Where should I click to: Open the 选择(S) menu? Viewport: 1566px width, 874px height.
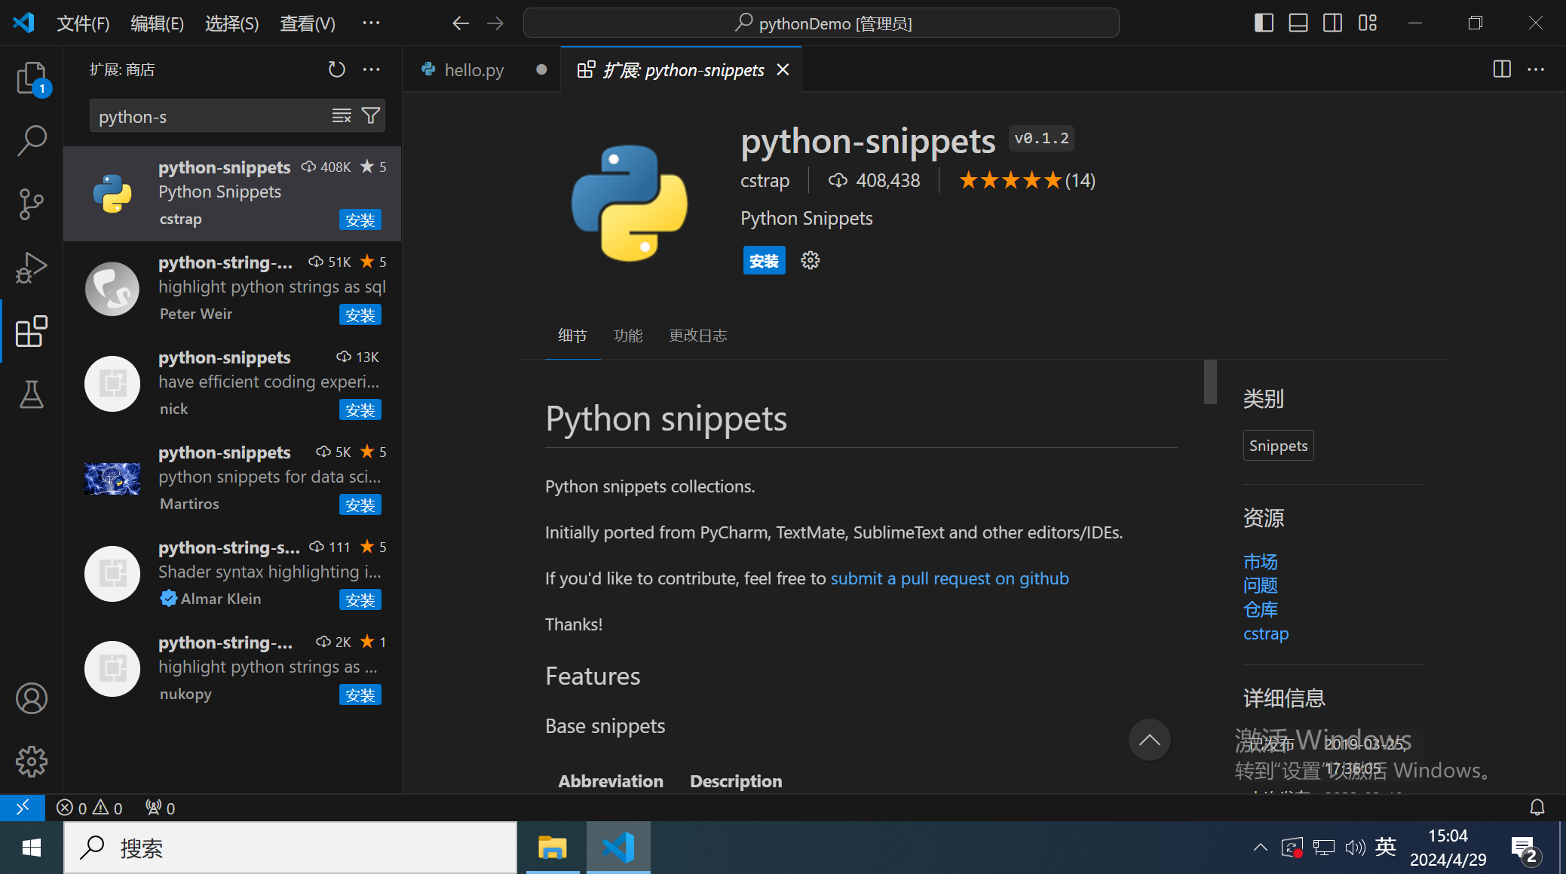pos(232,23)
